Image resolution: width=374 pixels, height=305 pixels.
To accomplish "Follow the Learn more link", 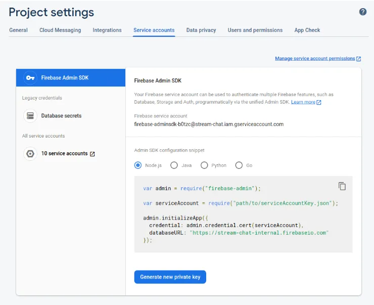I will 303,102.
